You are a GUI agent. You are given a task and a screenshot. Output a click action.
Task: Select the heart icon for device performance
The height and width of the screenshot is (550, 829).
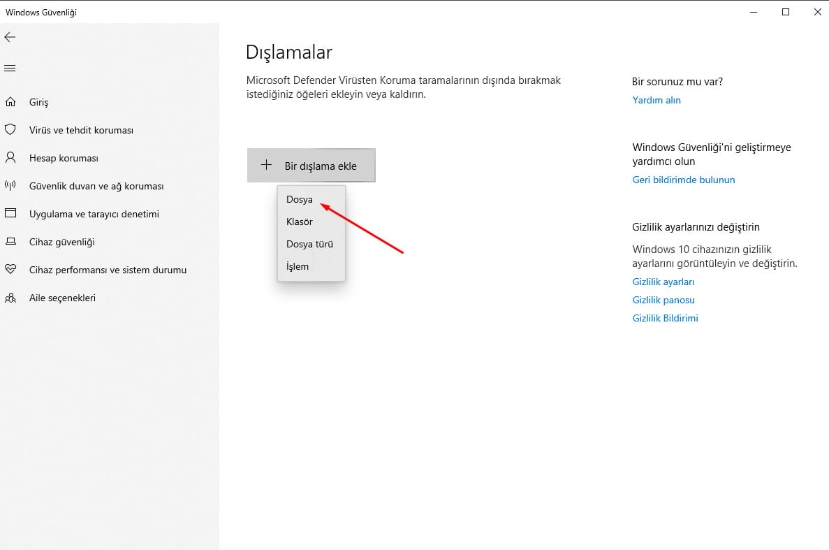pyautogui.click(x=10, y=270)
